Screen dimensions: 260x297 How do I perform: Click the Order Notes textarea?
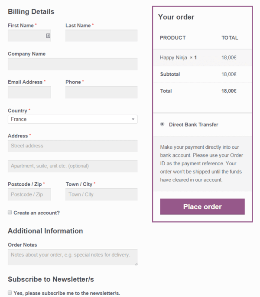point(72,257)
